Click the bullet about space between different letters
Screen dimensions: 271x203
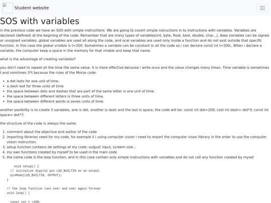[55, 96]
